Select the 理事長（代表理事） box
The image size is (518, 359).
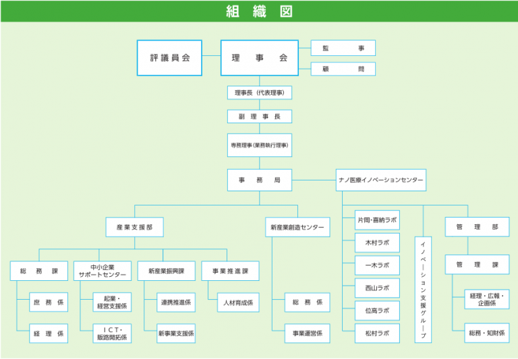click(x=260, y=93)
